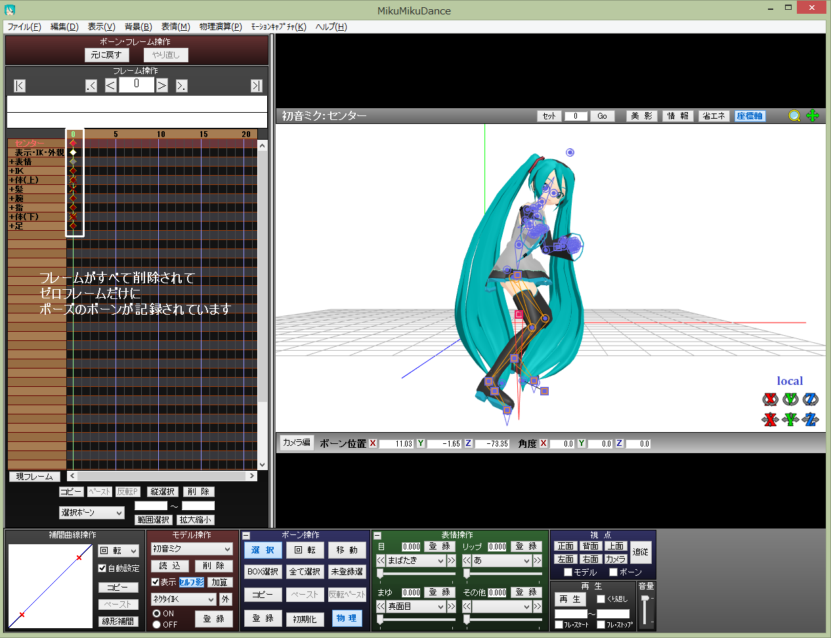Screen dimensions: 831x638
Task: Click the green Y move axis icon
Action: click(x=790, y=420)
